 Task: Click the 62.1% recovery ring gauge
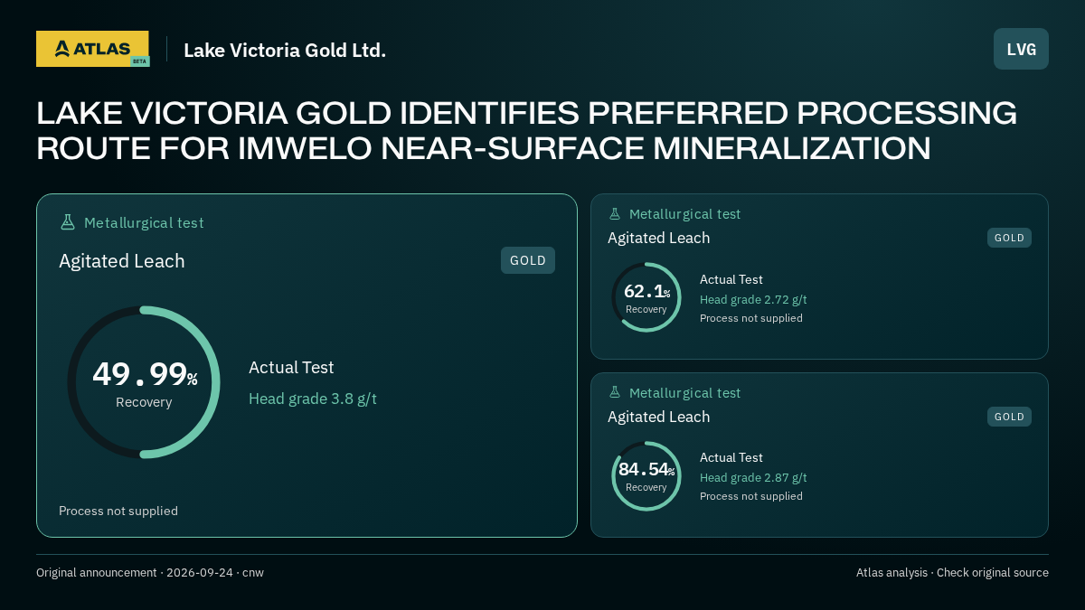pos(646,297)
